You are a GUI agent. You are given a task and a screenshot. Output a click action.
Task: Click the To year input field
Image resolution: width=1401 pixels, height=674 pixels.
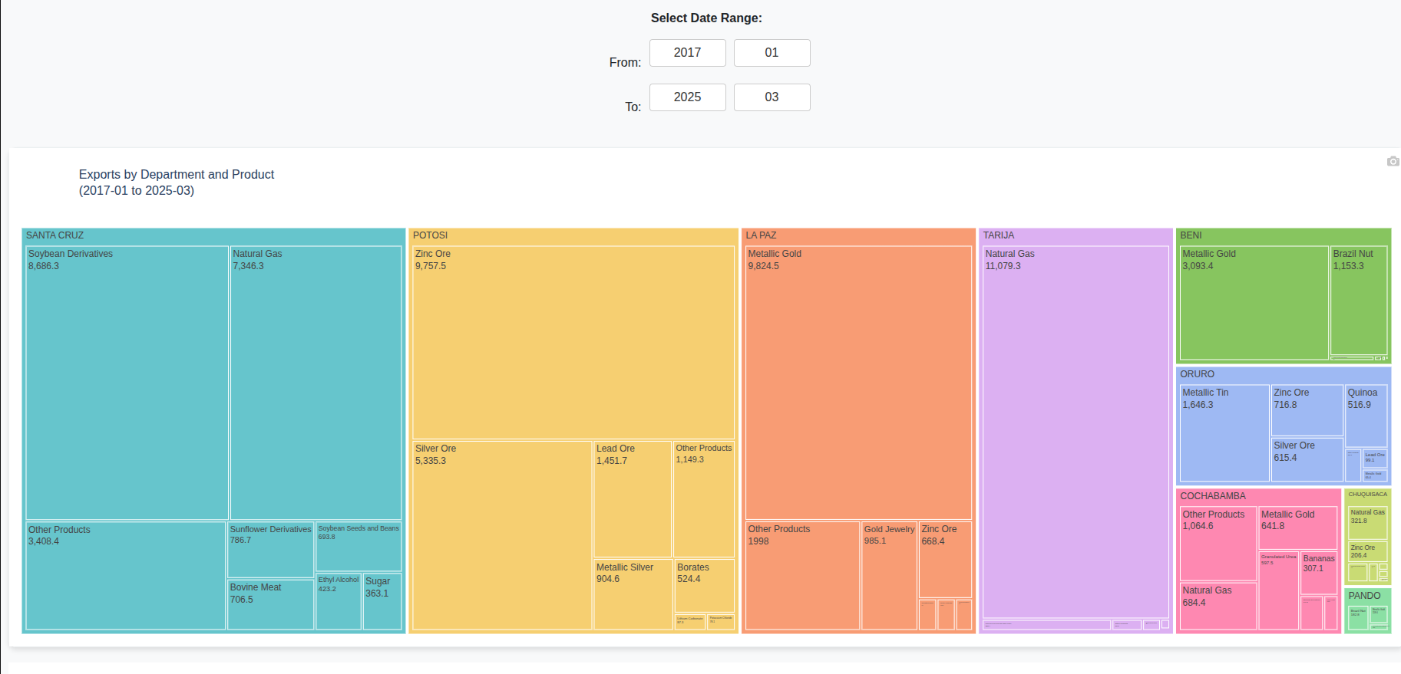coord(687,97)
